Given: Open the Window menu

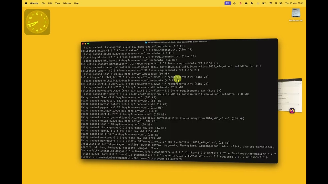Looking at the screenshot, I should tap(67, 3).
